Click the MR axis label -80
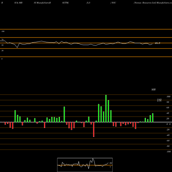 pyautogui.click(x=168, y=146)
